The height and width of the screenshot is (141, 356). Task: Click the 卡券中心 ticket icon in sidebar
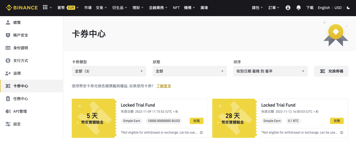pos(8,86)
